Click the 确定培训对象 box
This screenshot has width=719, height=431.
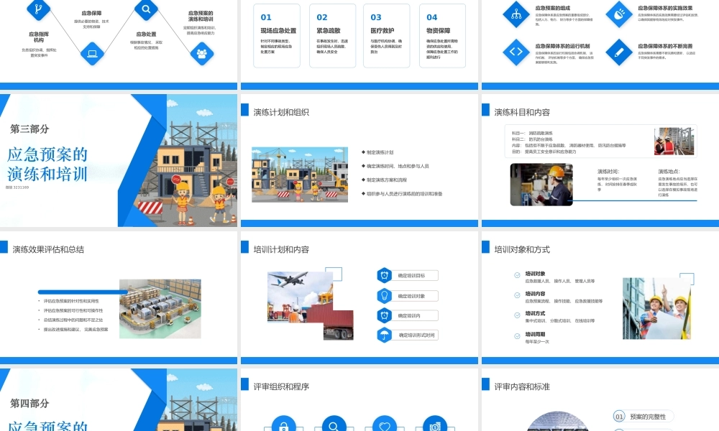click(415, 296)
